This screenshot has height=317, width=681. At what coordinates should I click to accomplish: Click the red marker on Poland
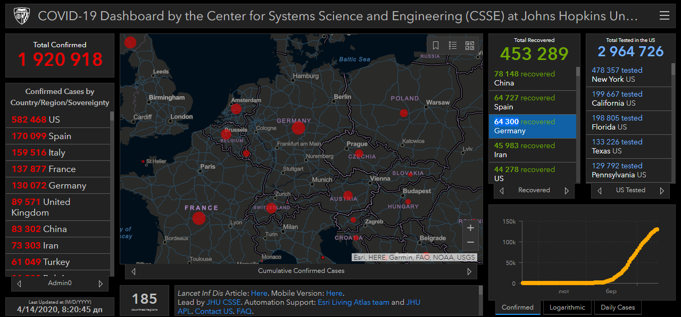click(x=404, y=113)
